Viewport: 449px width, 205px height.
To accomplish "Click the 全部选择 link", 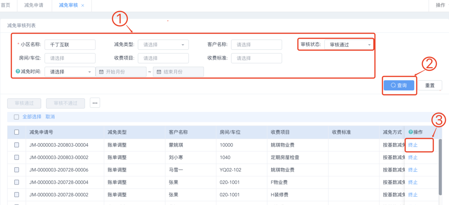I will tap(32, 117).
